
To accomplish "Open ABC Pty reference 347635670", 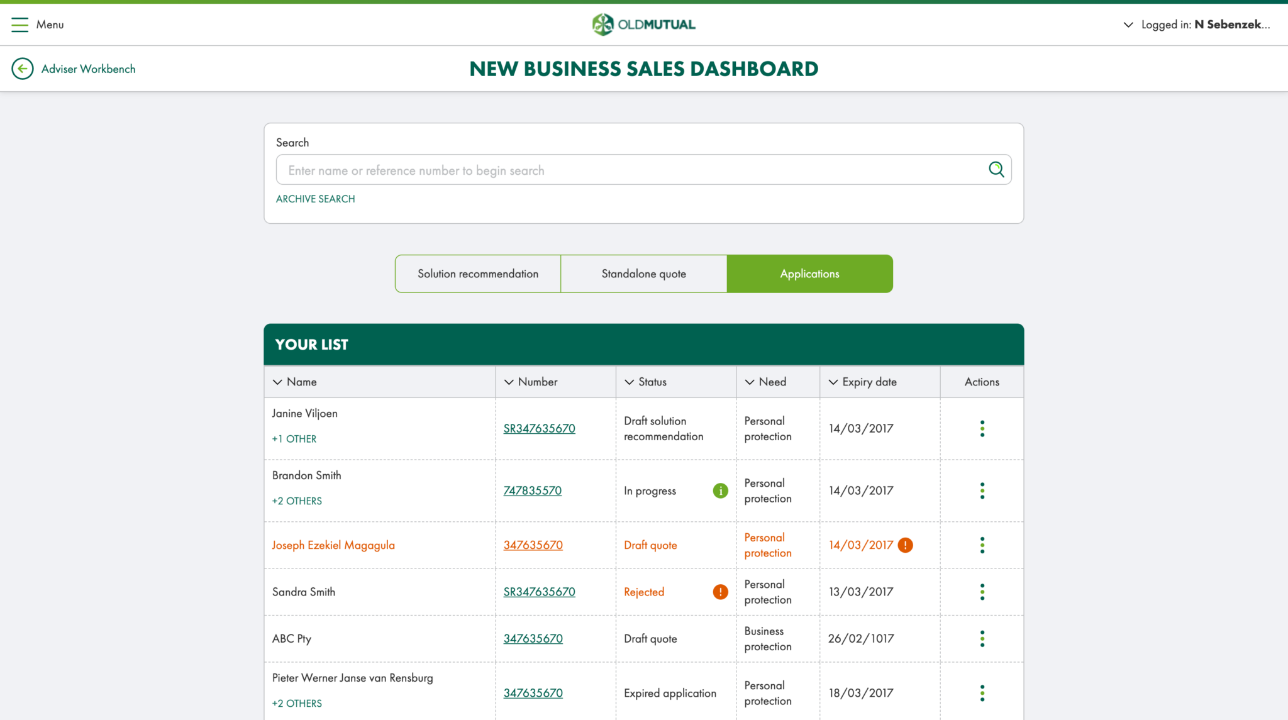I will (533, 638).
